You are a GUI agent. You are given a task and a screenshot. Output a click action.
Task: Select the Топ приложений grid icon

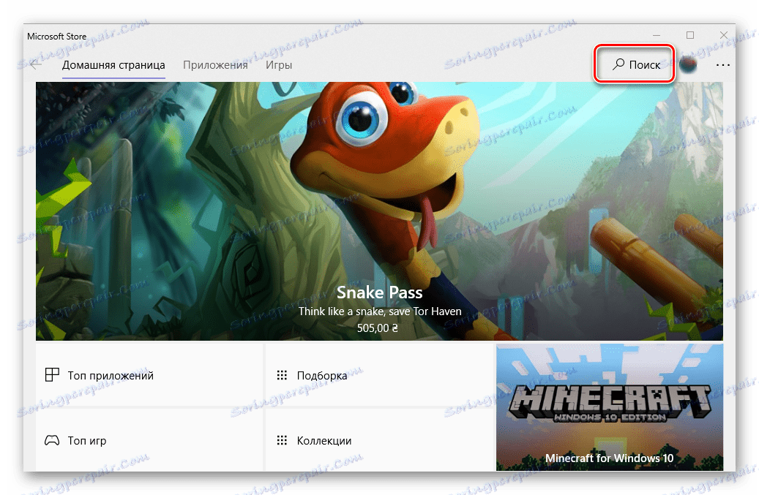[x=51, y=374]
